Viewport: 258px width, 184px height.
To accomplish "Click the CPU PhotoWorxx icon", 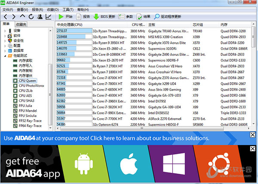I will coord(15,86).
